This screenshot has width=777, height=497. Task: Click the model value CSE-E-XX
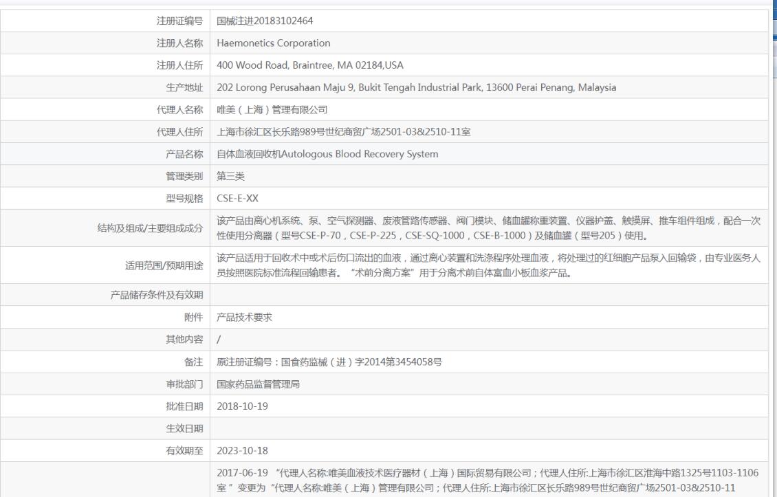[x=237, y=198]
